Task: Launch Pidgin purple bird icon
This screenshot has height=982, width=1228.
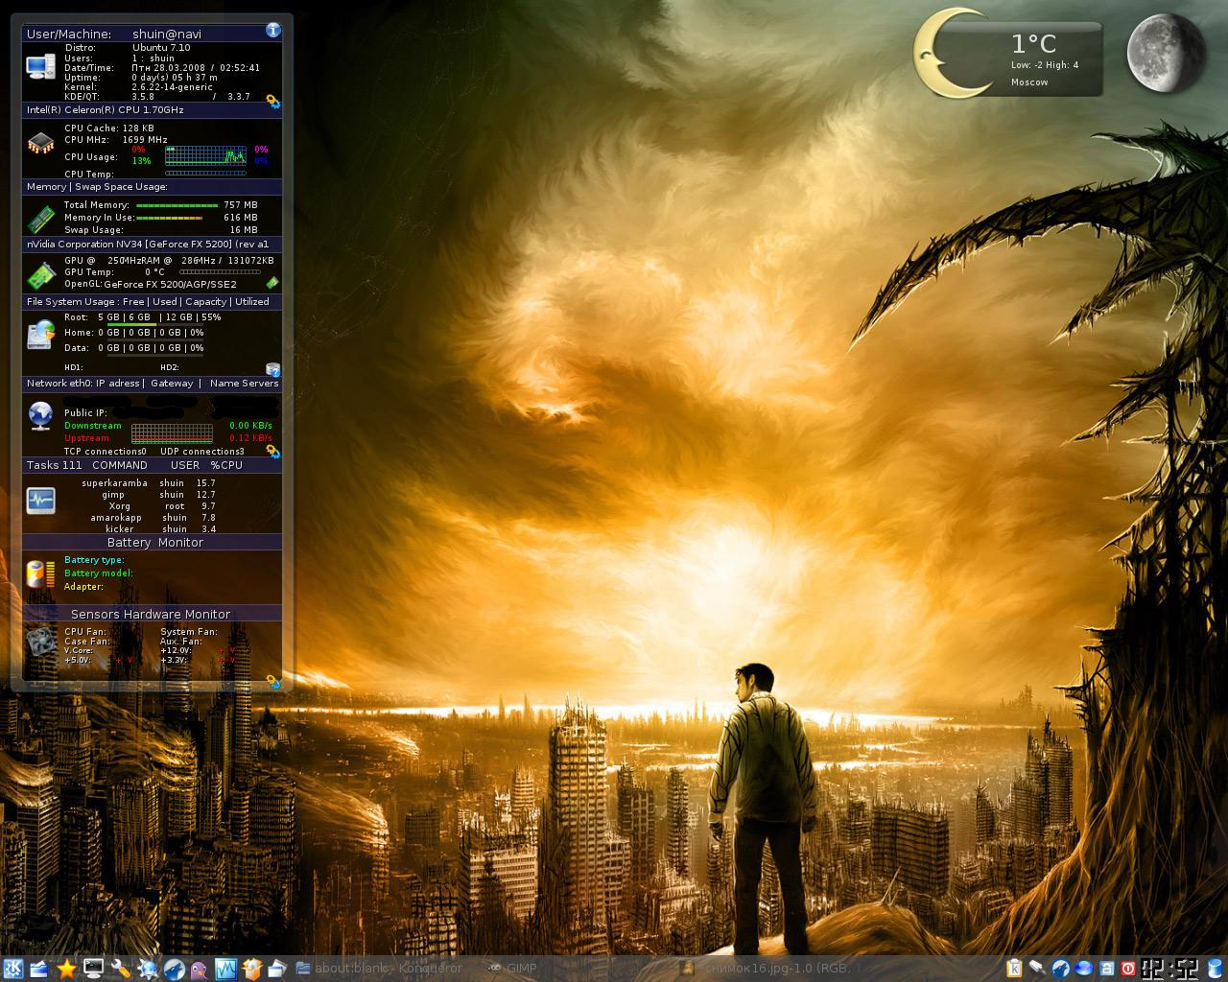Action: point(199,969)
